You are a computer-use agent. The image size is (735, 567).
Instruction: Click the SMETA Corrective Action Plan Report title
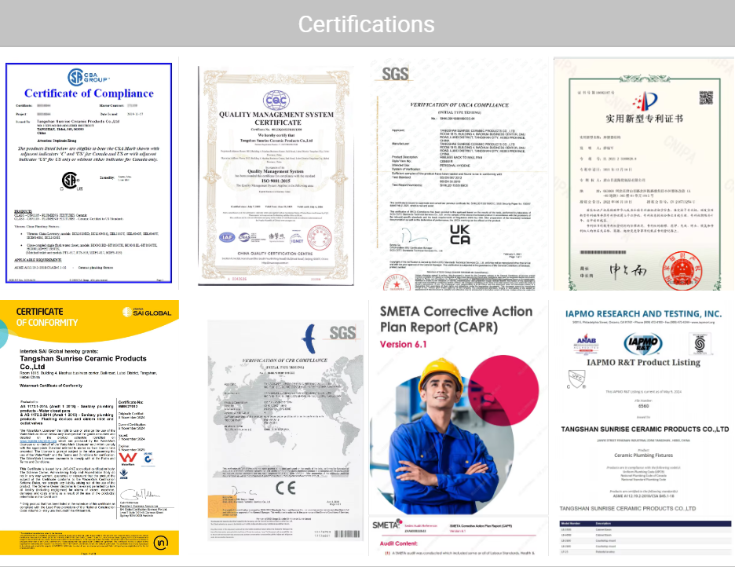[x=456, y=320]
